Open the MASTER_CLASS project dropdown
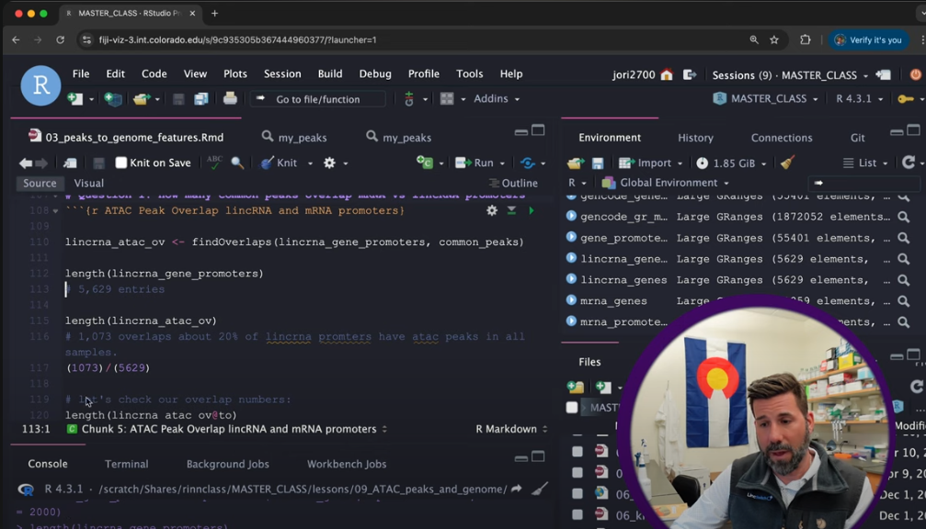Screen dimensions: 926x529 point(765,98)
